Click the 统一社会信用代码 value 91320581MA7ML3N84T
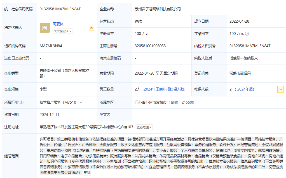The width and height of the screenshot is (286, 178). pyautogui.click(x=60, y=9)
